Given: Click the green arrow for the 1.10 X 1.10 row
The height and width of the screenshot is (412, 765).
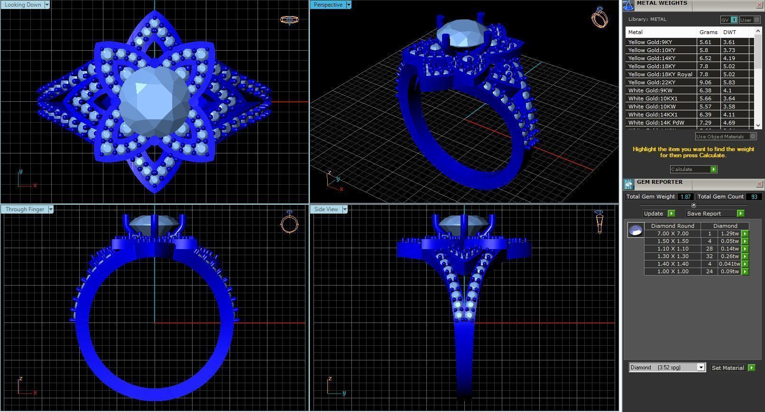Looking at the screenshot, I should pyautogui.click(x=745, y=249).
